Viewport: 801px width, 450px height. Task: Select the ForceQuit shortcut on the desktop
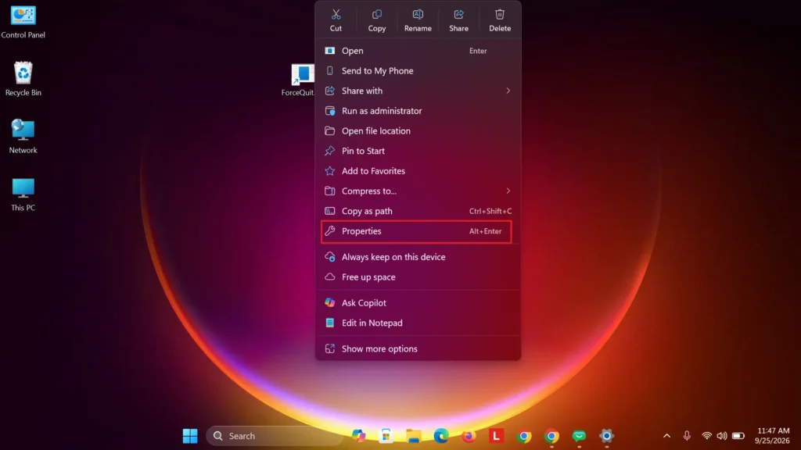click(x=298, y=80)
